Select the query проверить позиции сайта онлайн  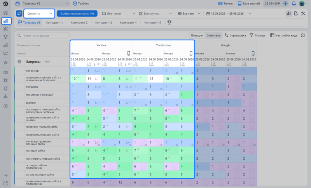point(42,118)
